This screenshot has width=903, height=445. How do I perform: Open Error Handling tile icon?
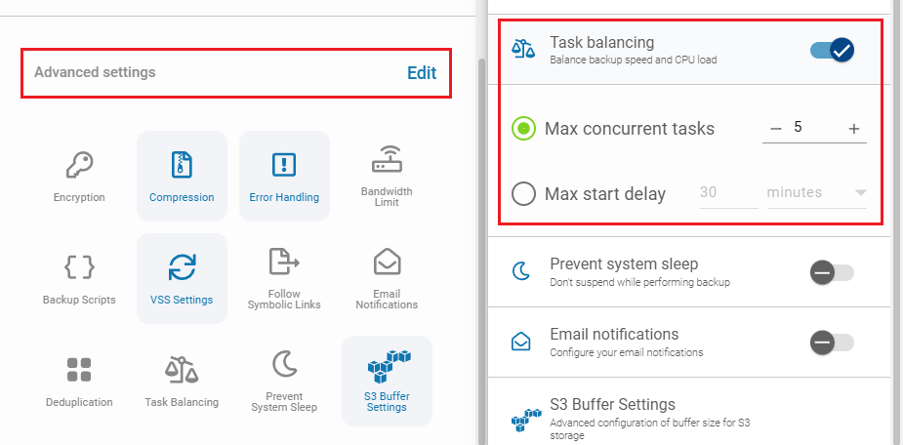tap(284, 165)
